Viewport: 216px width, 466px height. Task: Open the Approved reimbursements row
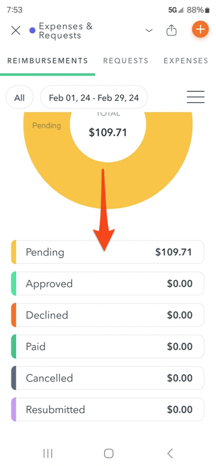pyautogui.click(x=107, y=283)
